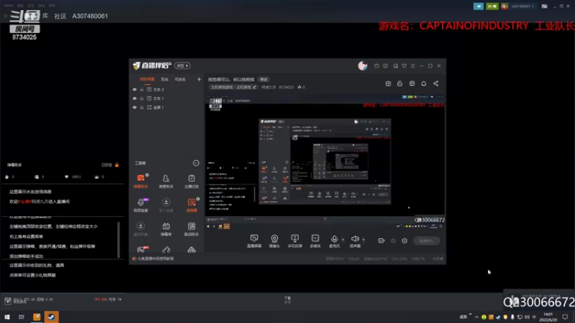Go back with the Steam back arrow
Screen dimensions: 575x323
[6, 16]
